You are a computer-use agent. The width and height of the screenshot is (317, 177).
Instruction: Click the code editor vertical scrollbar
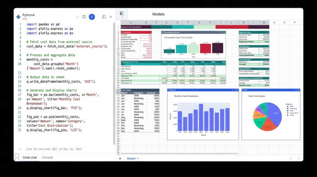click(114, 84)
